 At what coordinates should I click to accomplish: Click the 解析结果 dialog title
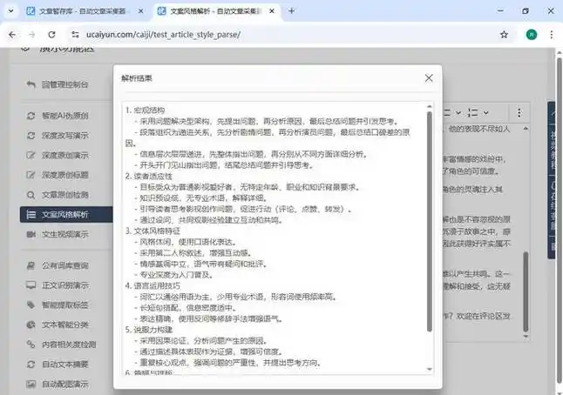pos(137,78)
